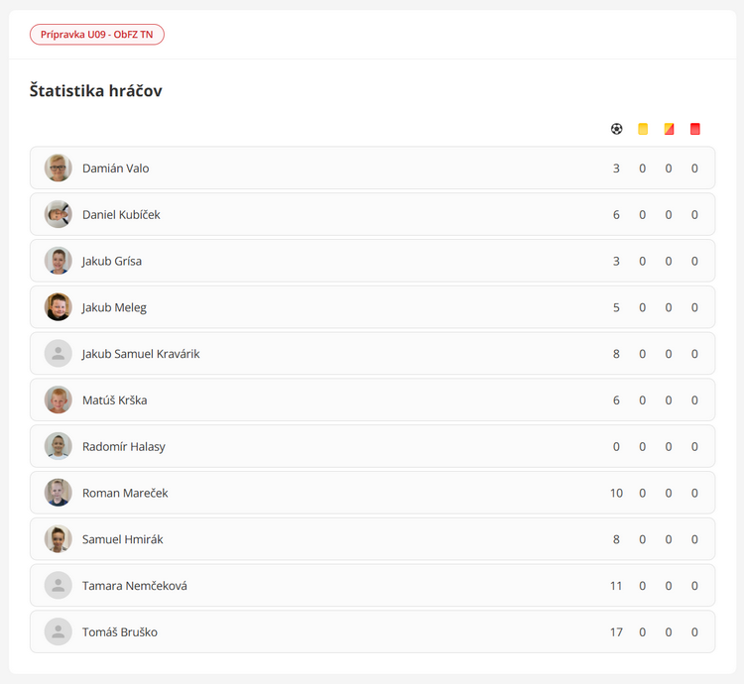This screenshot has width=744, height=684.
Task: Click Jakub Samuel Kravárik's placeholder avatar icon
Action: pos(59,354)
